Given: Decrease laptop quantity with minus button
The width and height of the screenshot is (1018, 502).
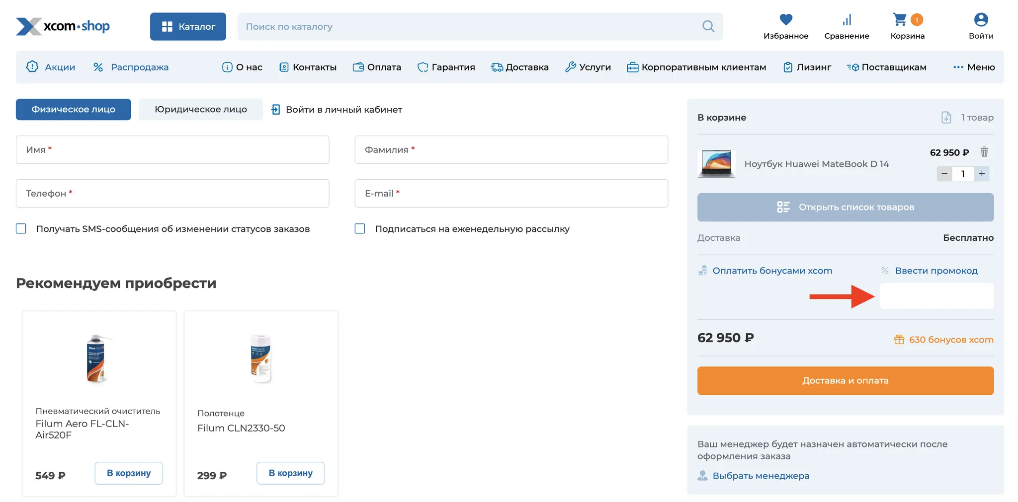Looking at the screenshot, I should (x=944, y=173).
